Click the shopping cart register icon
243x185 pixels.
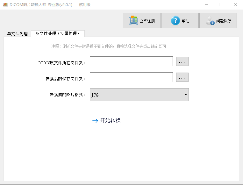coord(133,20)
